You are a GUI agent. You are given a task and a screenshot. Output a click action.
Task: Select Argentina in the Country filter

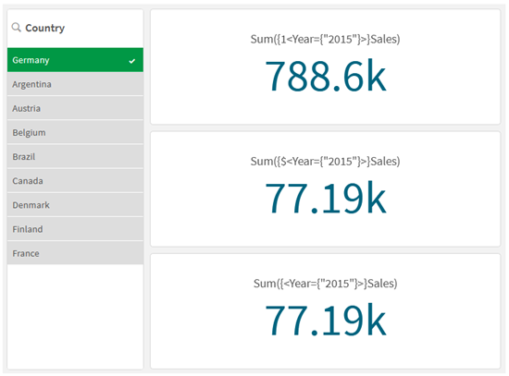(75, 84)
